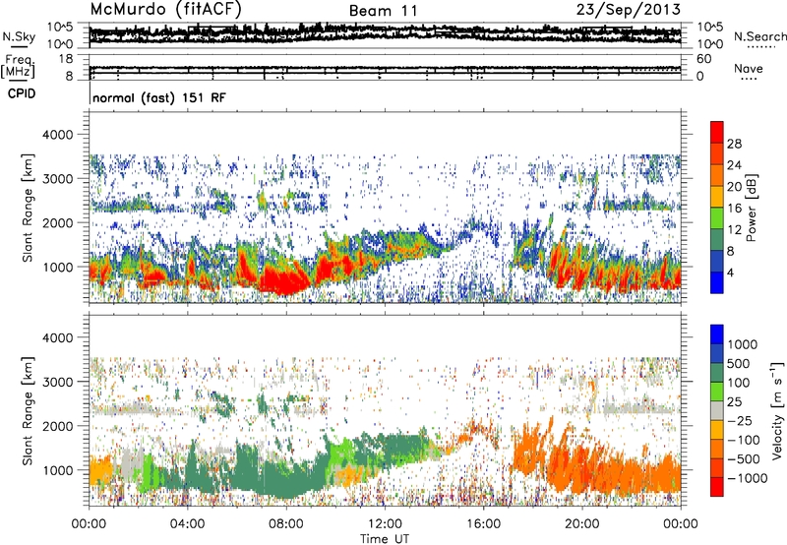Click the -500 value on velocity colorbar
This screenshot has width=787, height=545.
(x=743, y=459)
